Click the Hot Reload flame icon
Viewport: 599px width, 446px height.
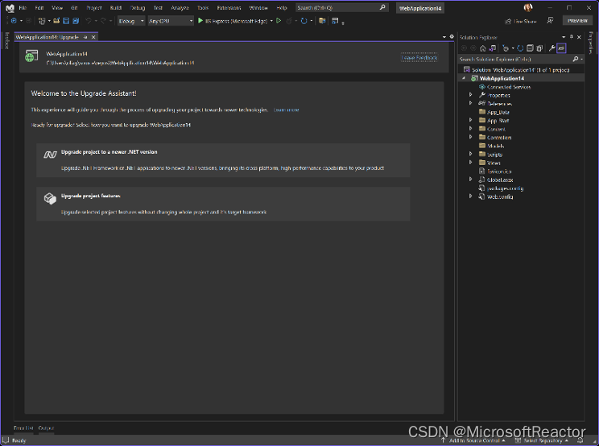click(x=289, y=21)
